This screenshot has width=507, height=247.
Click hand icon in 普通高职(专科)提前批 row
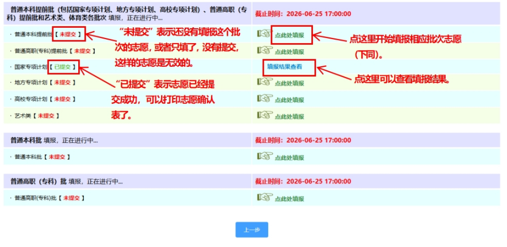265,50
